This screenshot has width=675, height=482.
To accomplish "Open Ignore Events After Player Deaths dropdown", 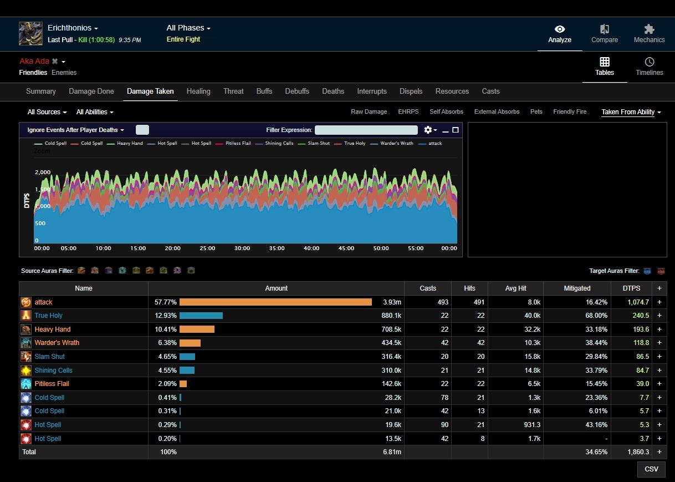I will click(x=75, y=130).
